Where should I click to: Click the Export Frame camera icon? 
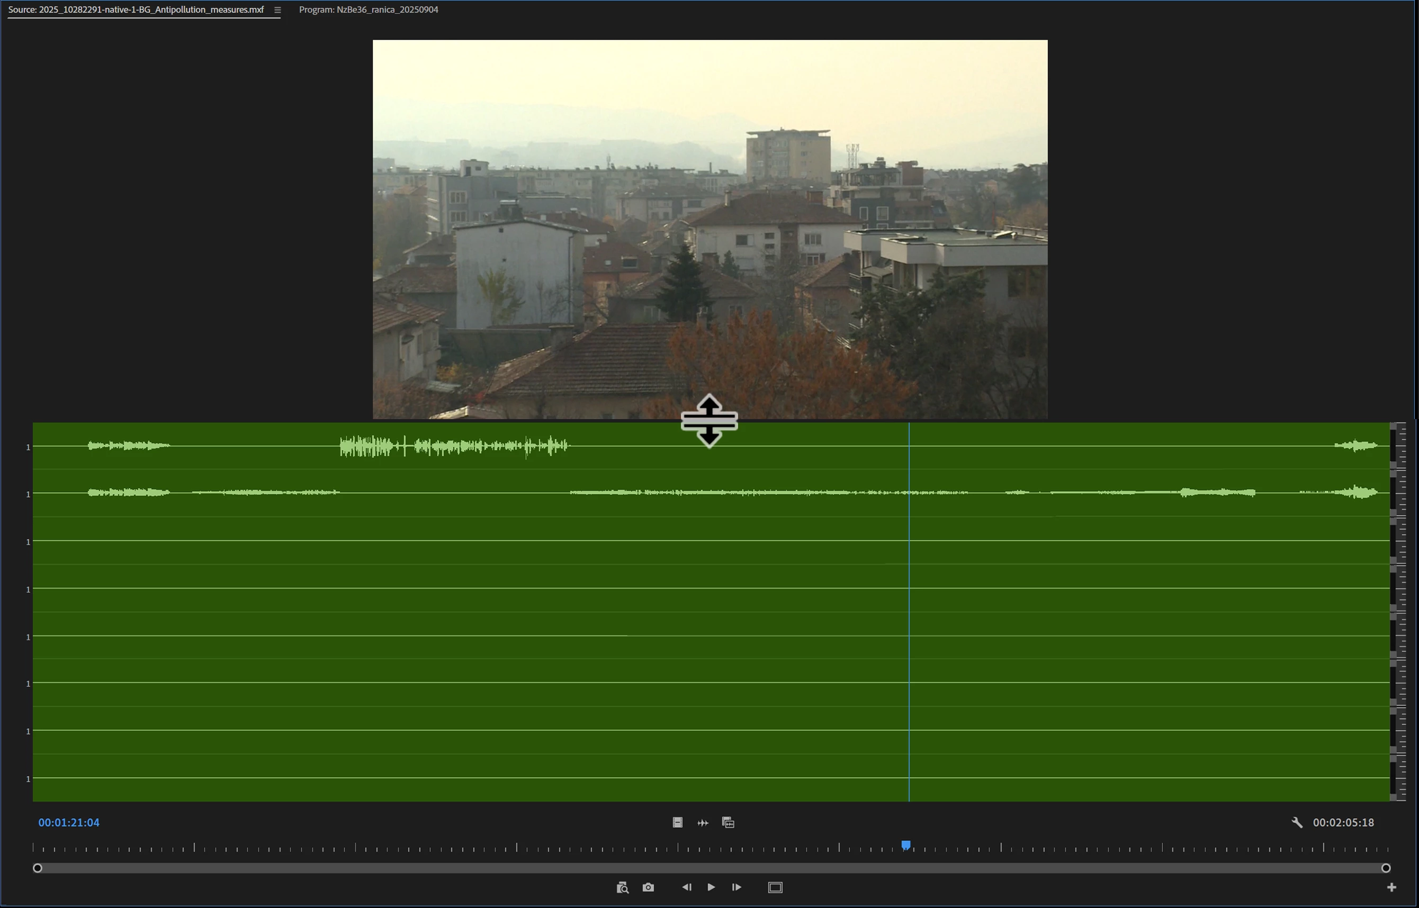pyautogui.click(x=648, y=887)
